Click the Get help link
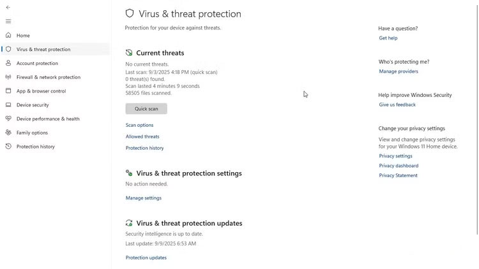 tap(388, 38)
